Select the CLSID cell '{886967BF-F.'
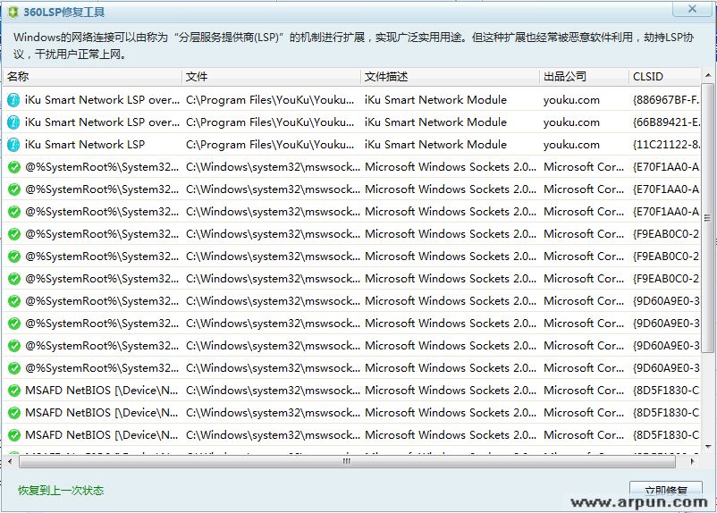 pyautogui.click(x=666, y=100)
